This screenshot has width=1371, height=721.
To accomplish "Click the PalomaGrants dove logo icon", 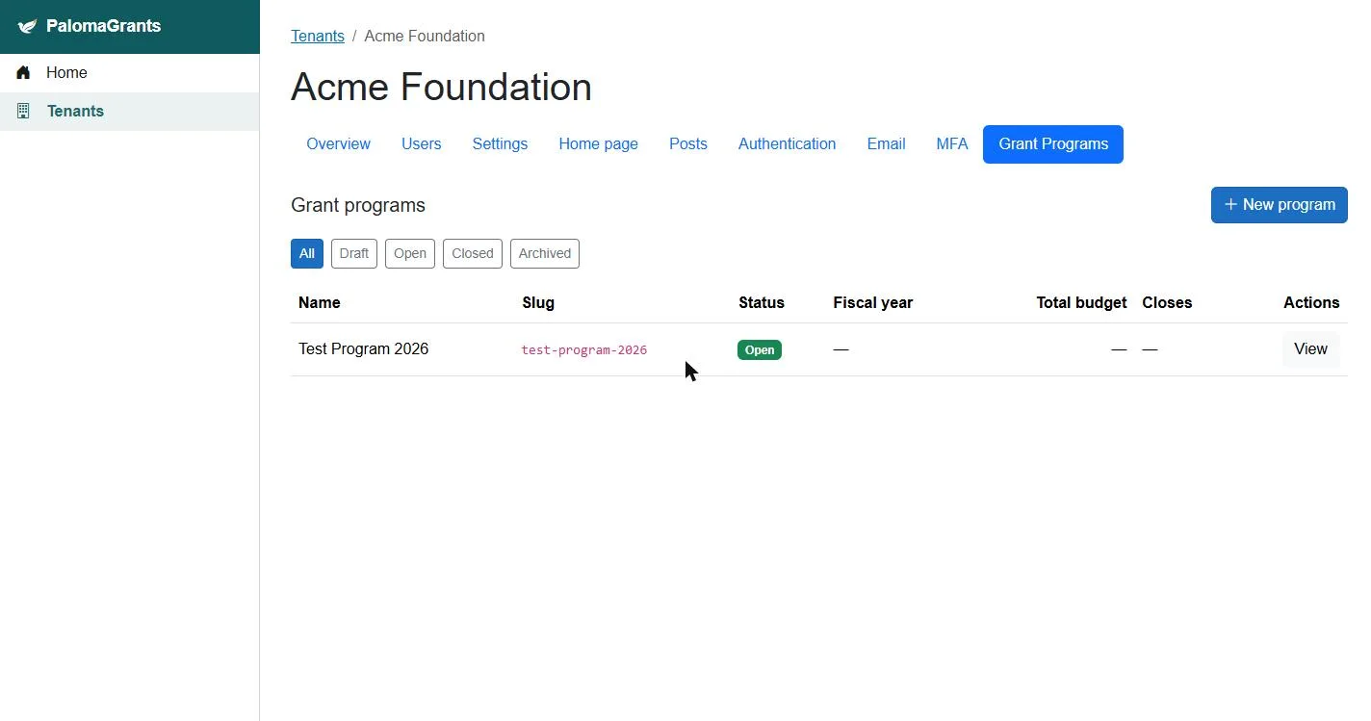I will click(27, 26).
